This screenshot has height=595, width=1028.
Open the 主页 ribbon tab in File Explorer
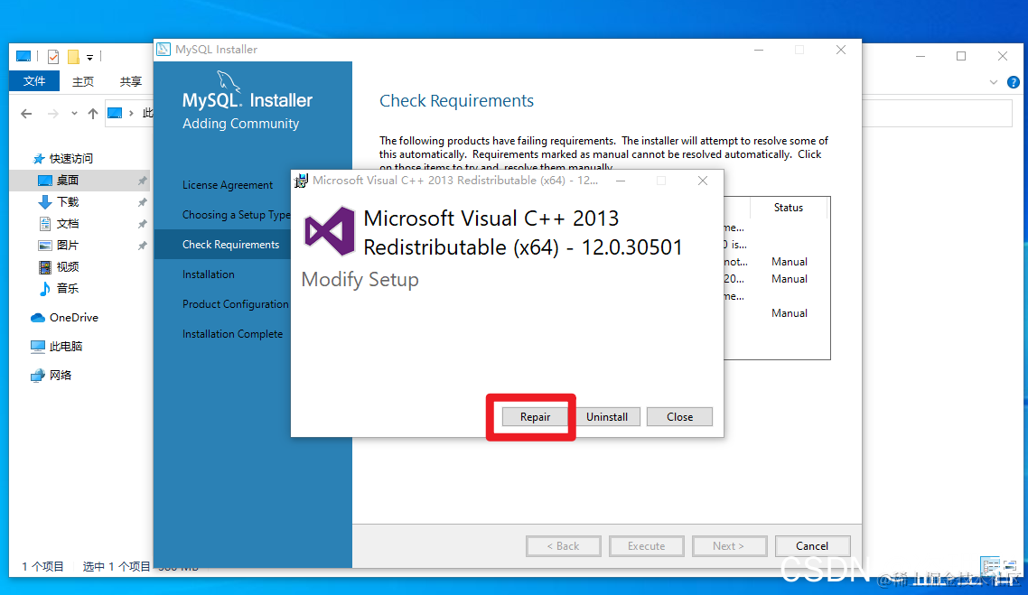click(82, 81)
